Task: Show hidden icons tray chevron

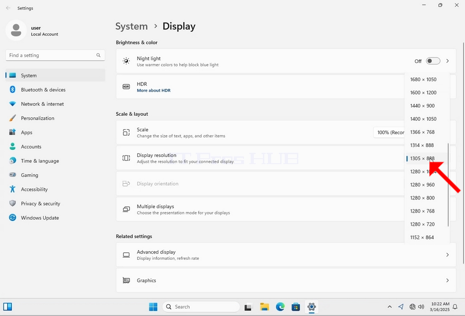Action: (x=390, y=307)
